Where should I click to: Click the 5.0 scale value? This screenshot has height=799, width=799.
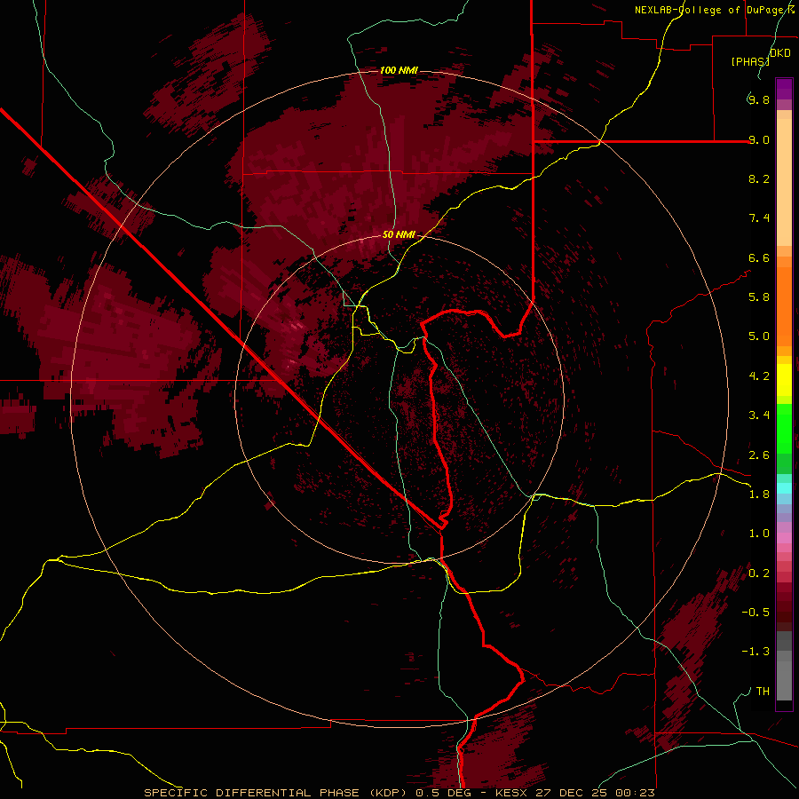[x=759, y=336]
